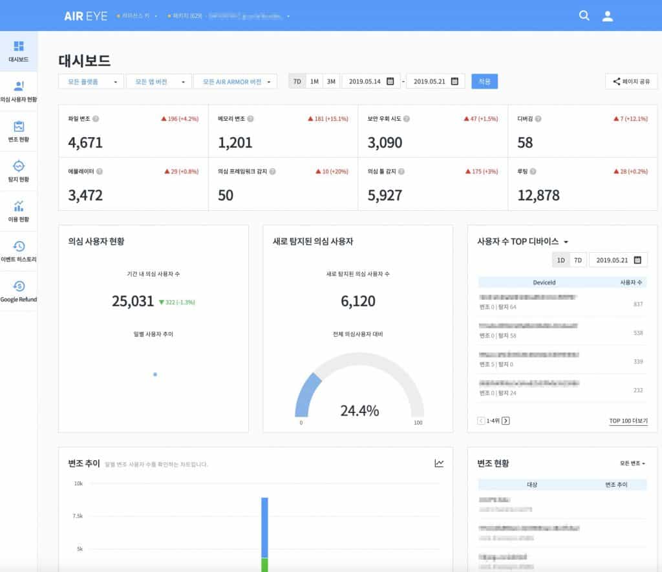Expand the 모든 AIR ARMOR 버전 dropdown
The image size is (662, 572).
click(235, 81)
